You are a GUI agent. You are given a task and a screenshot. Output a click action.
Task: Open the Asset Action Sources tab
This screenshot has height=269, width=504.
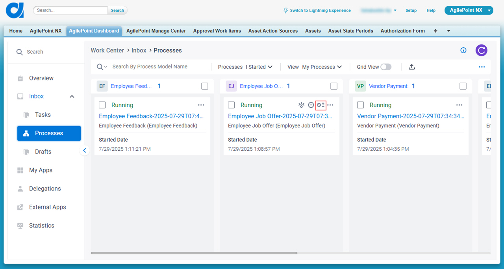click(x=273, y=31)
